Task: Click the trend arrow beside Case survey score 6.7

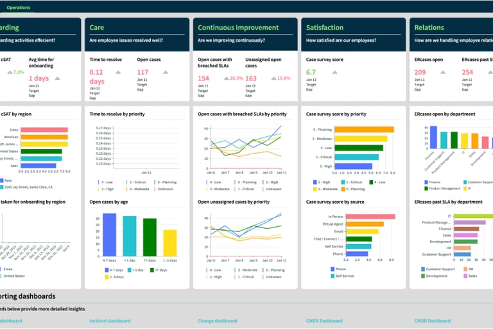Action: click(335, 73)
